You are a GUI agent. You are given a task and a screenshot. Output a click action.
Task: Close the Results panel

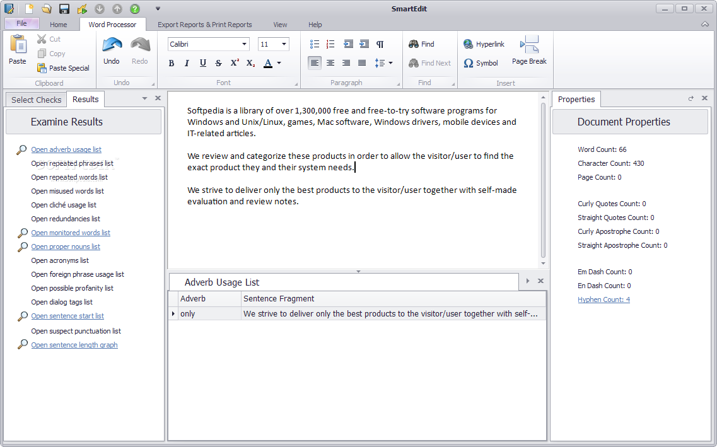[158, 98]
